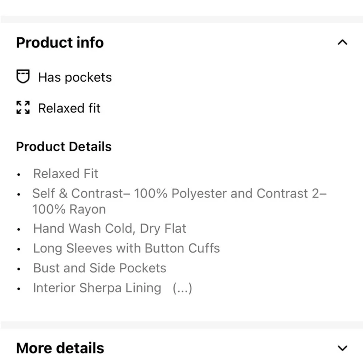Screen dimensions: 363x363
Task: Click the pocket icon beside Has pockets
Action: [23, 76]
